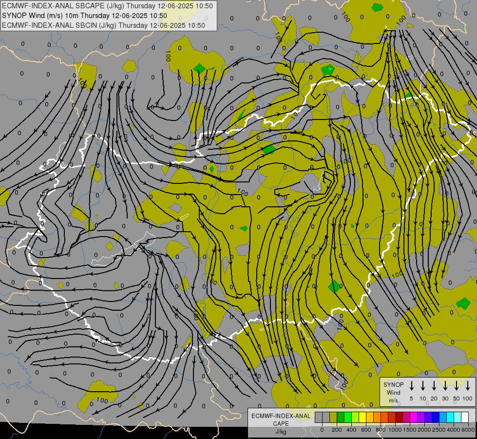Viewport: 477px width, 439px height.
Task: Select the bright green CAPE legend swatch
Action: coord(348,417)
